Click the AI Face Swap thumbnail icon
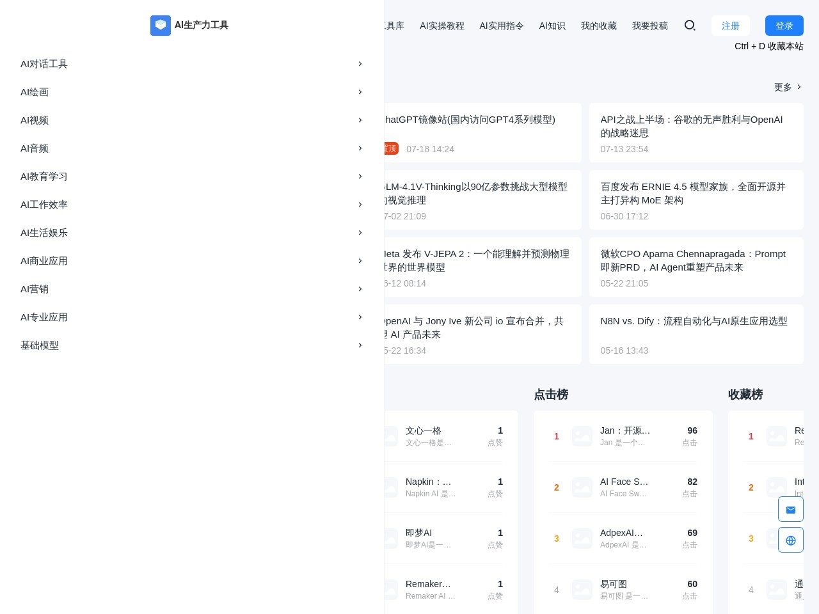Screen dimensions: 819x614 582,487
